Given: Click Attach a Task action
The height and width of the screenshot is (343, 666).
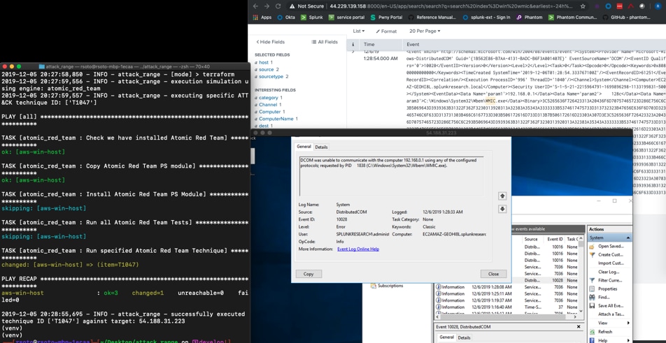Looking at the screenshot, I should pos(610,314).
